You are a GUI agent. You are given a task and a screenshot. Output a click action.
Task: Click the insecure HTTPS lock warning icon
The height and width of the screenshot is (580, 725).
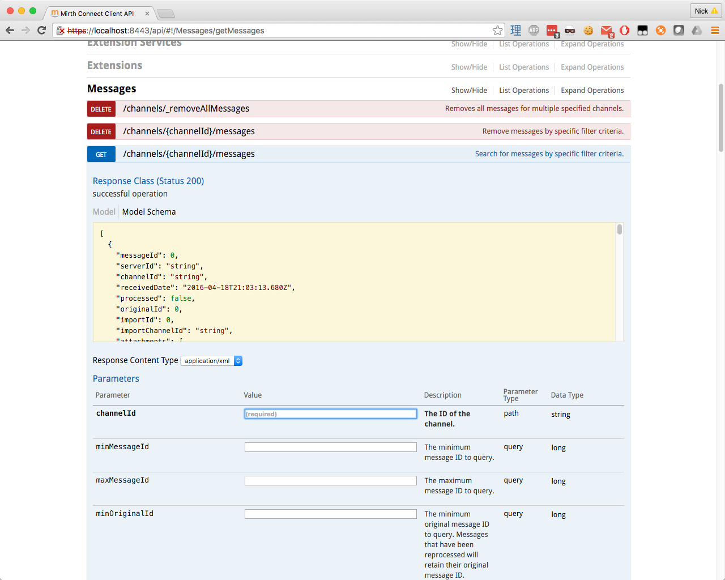pyautogui.click(x=61, y=31)
